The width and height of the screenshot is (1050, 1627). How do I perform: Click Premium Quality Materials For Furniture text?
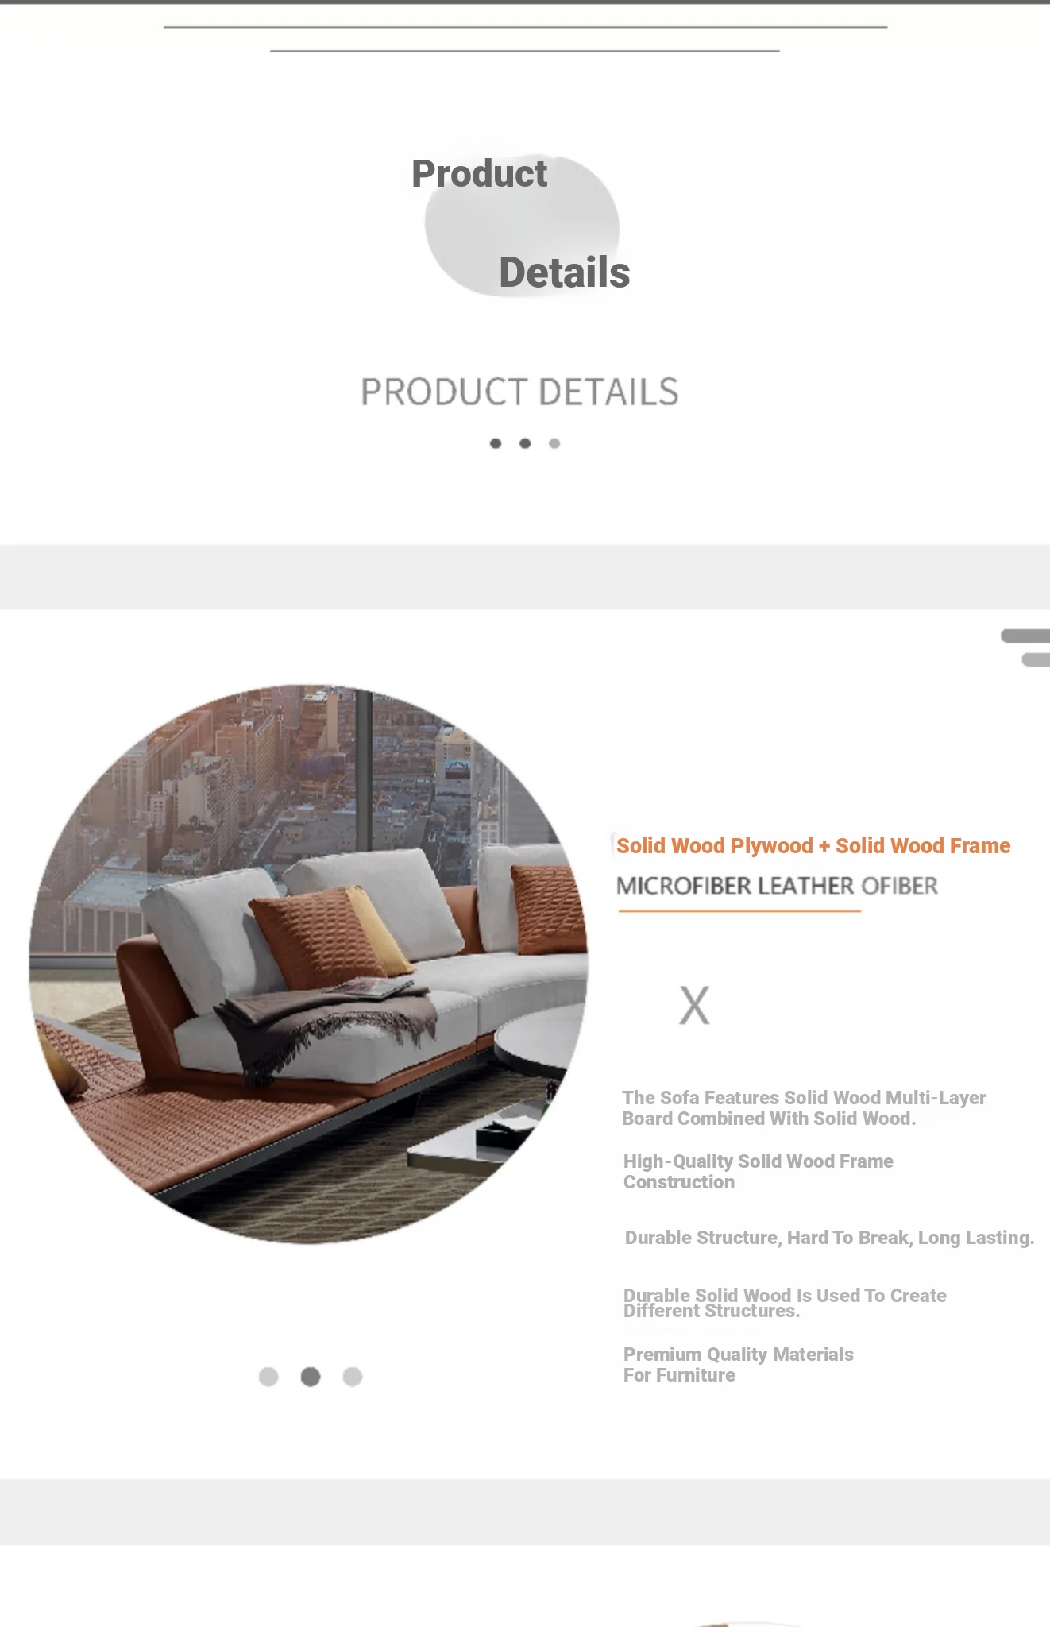pos(738,1365)
